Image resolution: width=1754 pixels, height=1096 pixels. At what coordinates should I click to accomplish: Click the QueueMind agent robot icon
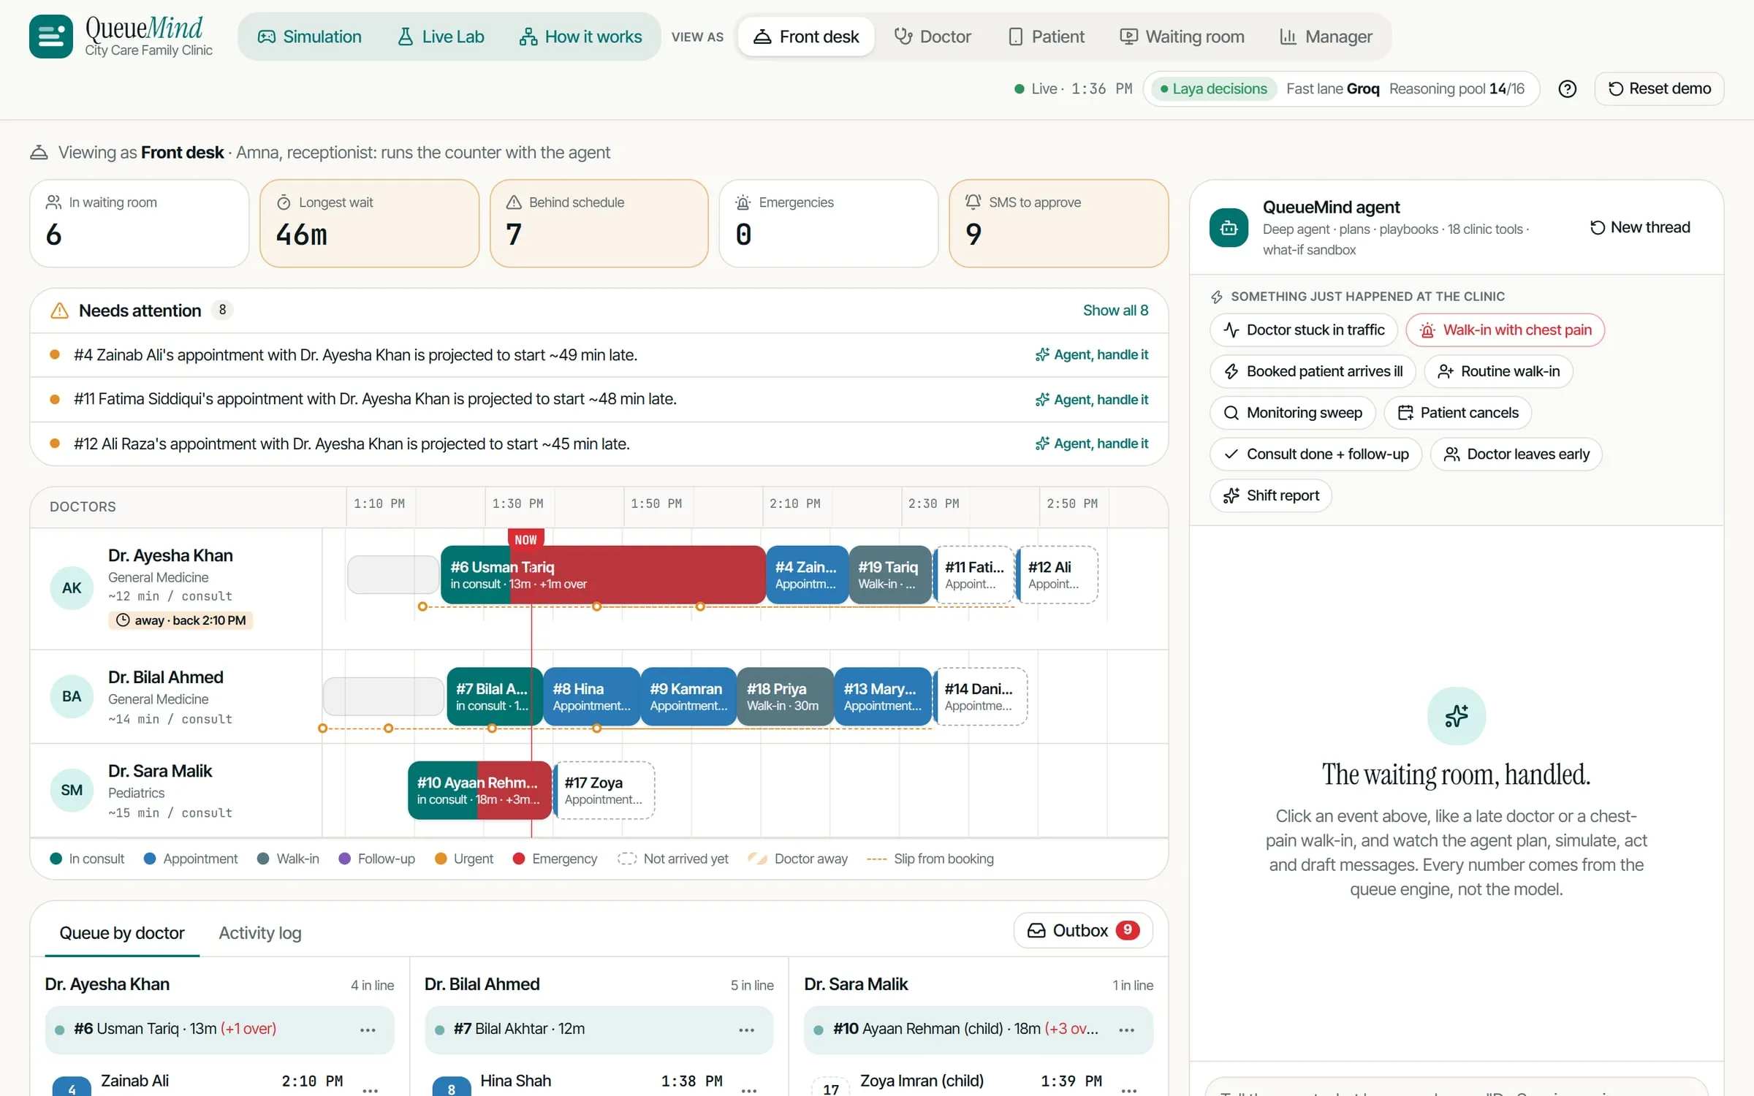click(1229, 228)
